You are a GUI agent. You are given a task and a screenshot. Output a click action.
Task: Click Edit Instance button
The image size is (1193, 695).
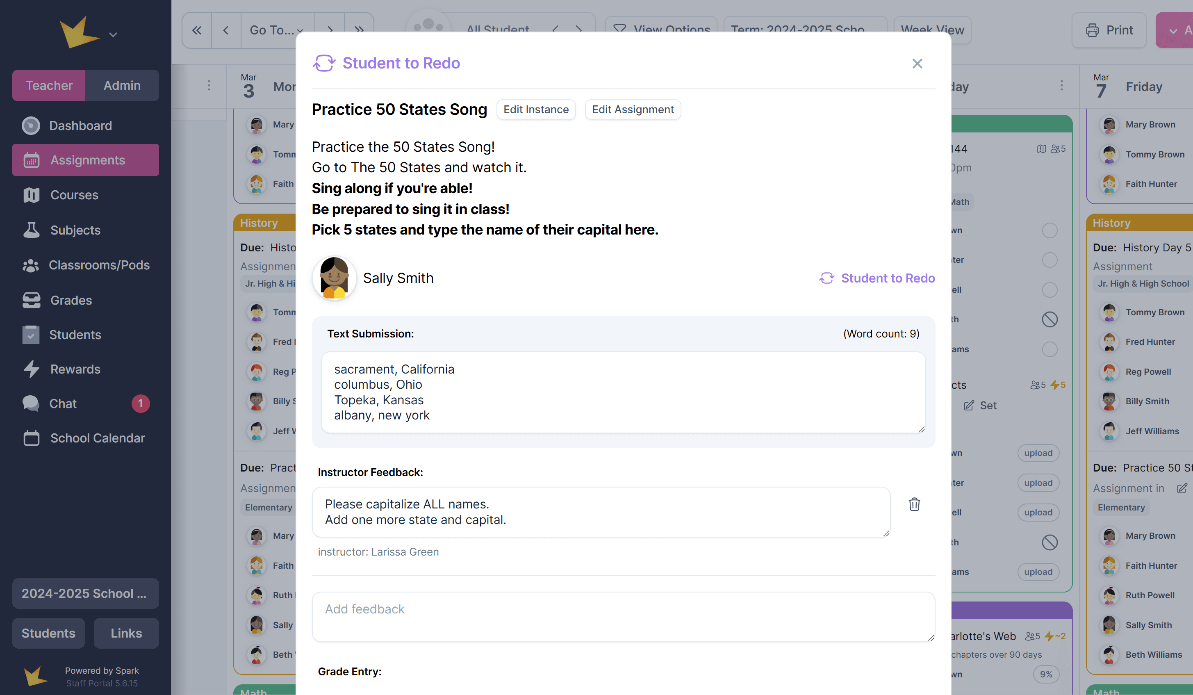click(x=535, y=109)
